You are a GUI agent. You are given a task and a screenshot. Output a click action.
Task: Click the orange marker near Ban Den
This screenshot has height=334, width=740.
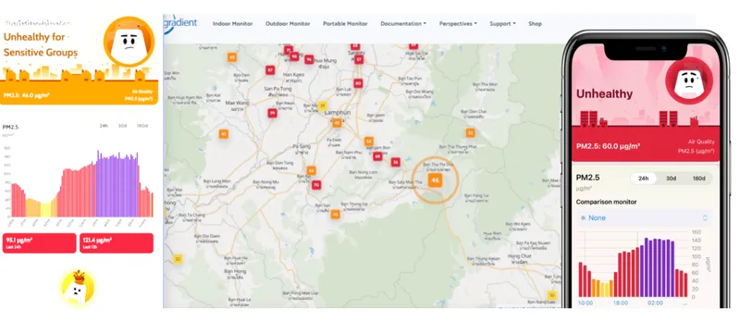click(232, 57)
